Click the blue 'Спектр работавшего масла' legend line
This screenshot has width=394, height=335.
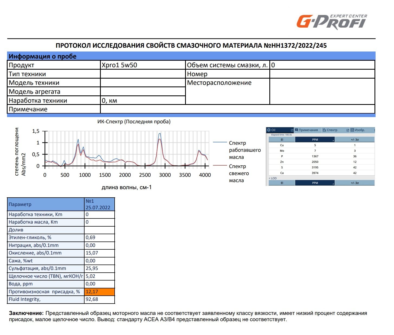pos(220,142)
